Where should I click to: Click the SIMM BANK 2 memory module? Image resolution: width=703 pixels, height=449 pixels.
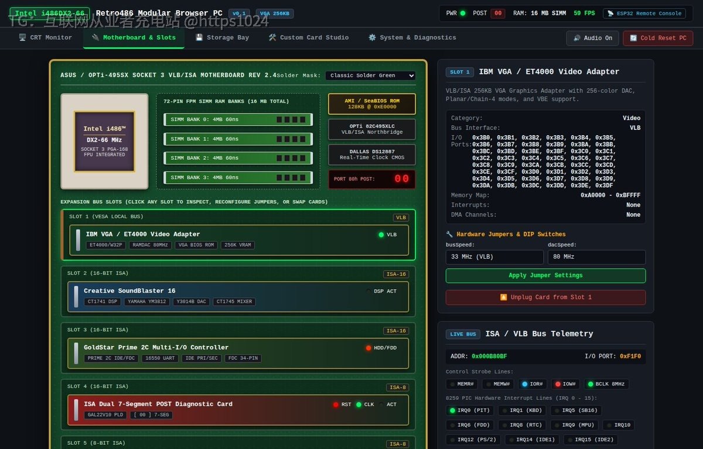click(x=238, y=158)
